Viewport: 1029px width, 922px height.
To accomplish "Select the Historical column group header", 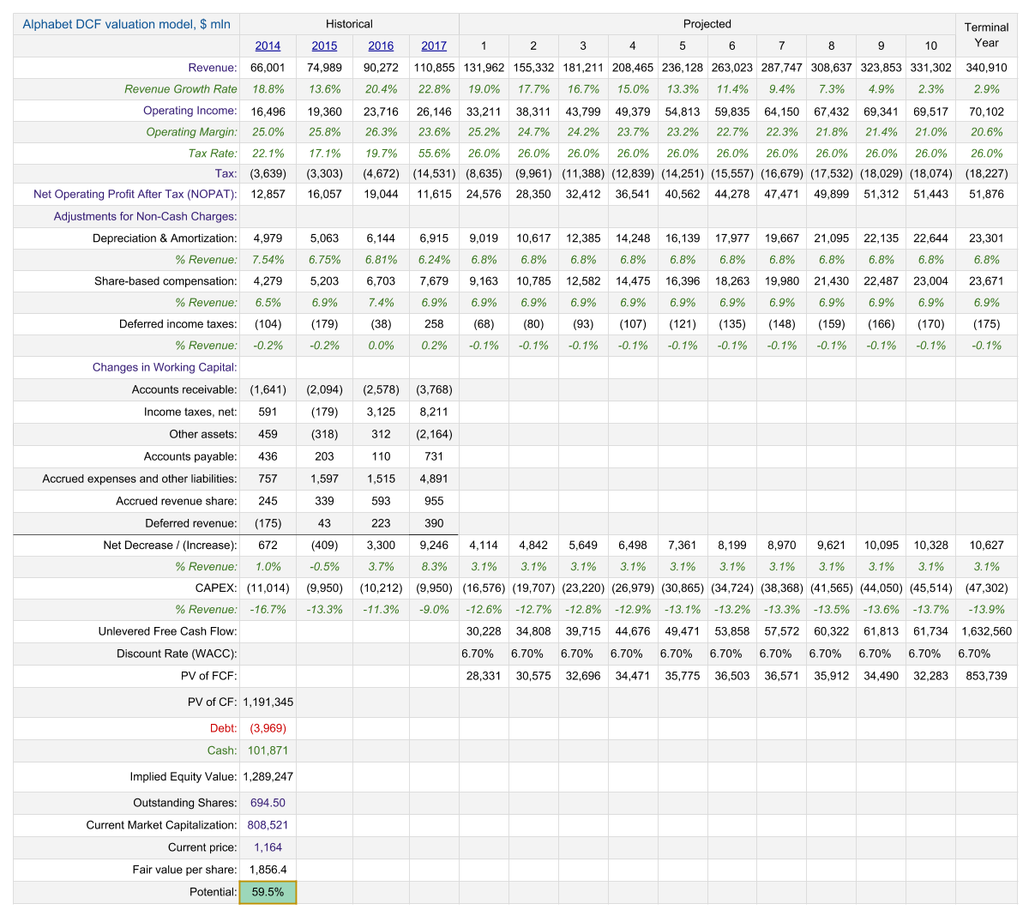I will 349,24.
